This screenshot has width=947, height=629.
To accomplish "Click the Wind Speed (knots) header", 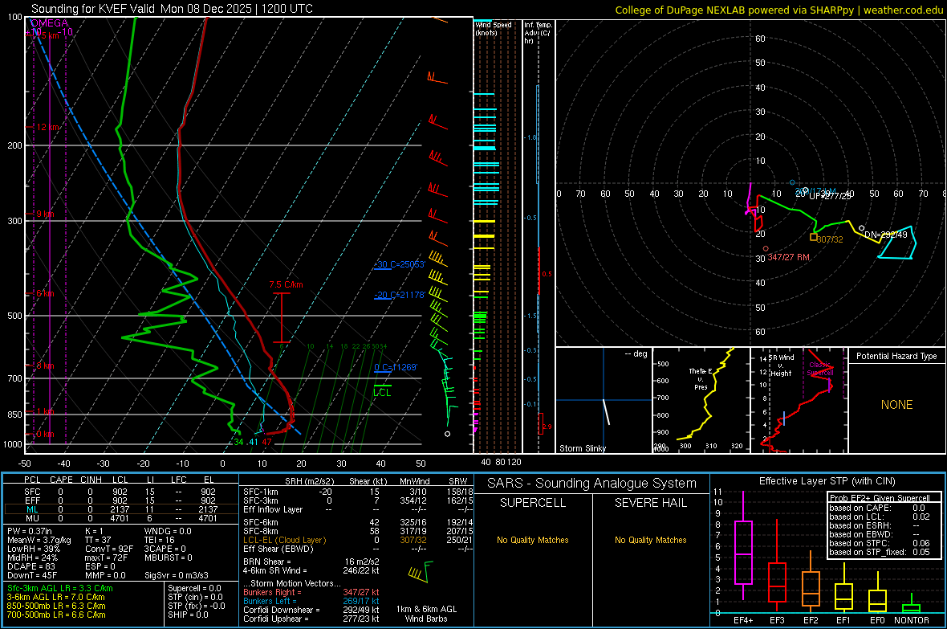I will pos(494,28).
